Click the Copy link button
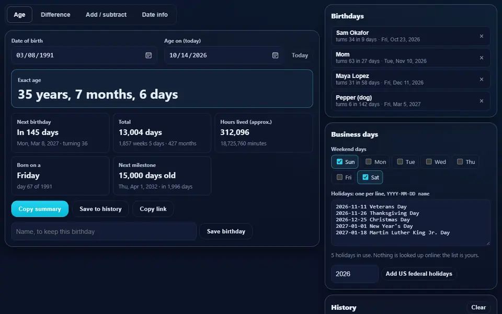The width and height of the screenshot is (502, 314). point(153,209)
